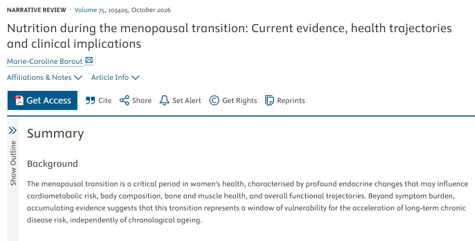Open the Volume 75 link
475x241 pixels.
tap(89, 10)
